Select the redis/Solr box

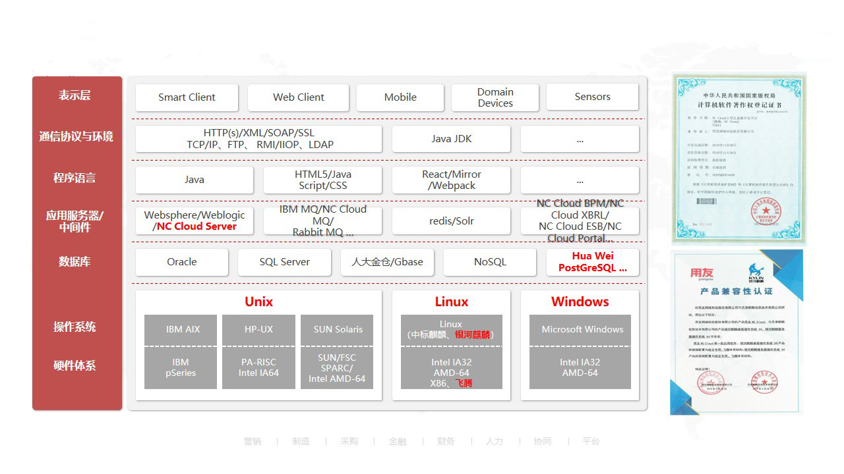pyautogui.click(x=451, y=221)
